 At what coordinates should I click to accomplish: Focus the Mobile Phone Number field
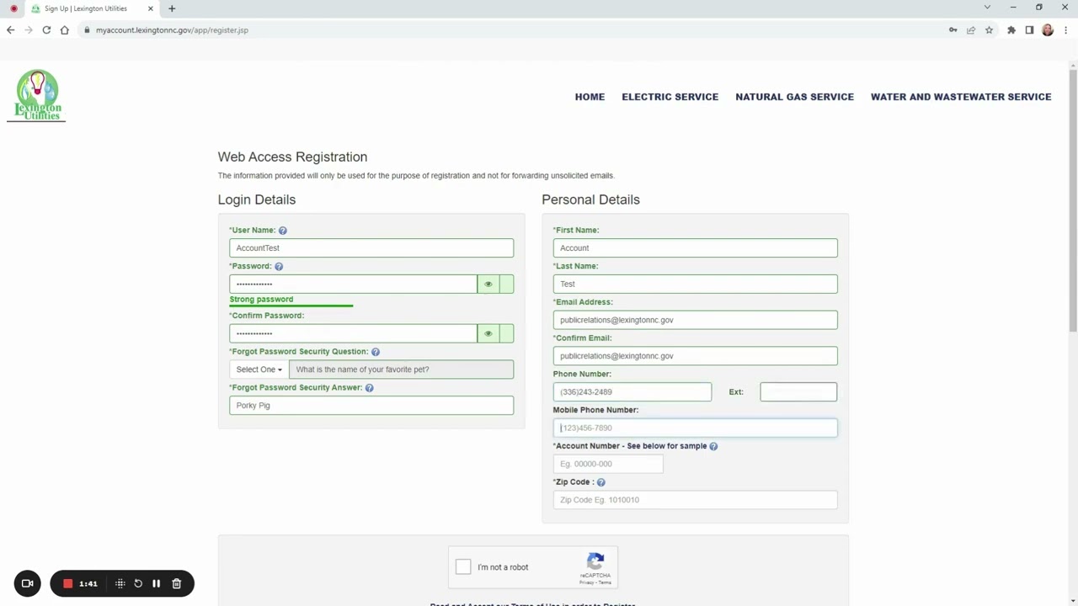[x=696, y=428]
